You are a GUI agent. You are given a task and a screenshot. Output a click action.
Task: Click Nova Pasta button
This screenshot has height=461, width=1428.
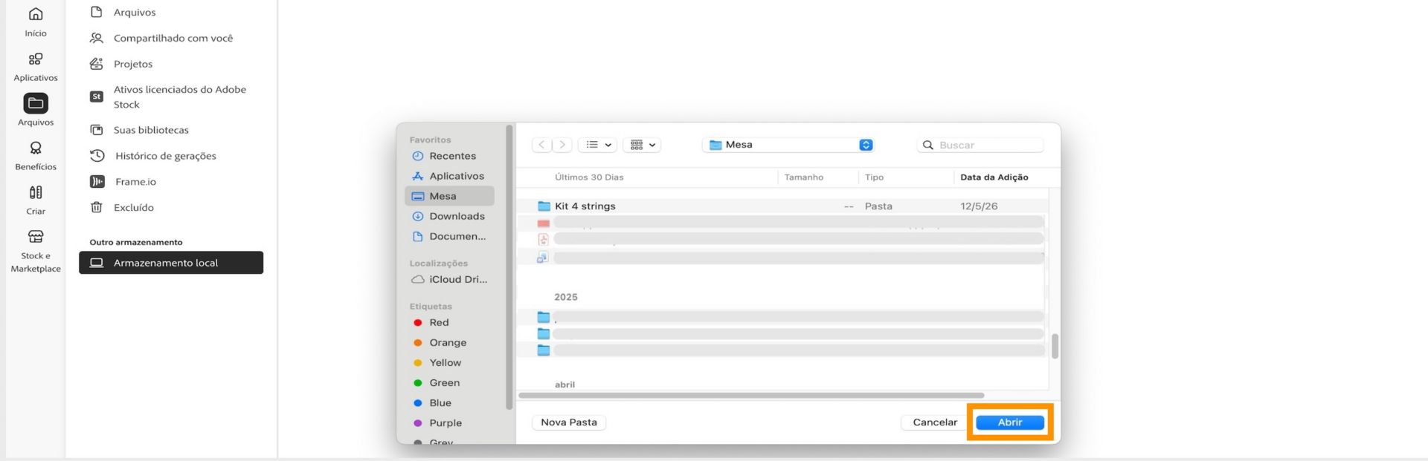(x=569, y=422)
